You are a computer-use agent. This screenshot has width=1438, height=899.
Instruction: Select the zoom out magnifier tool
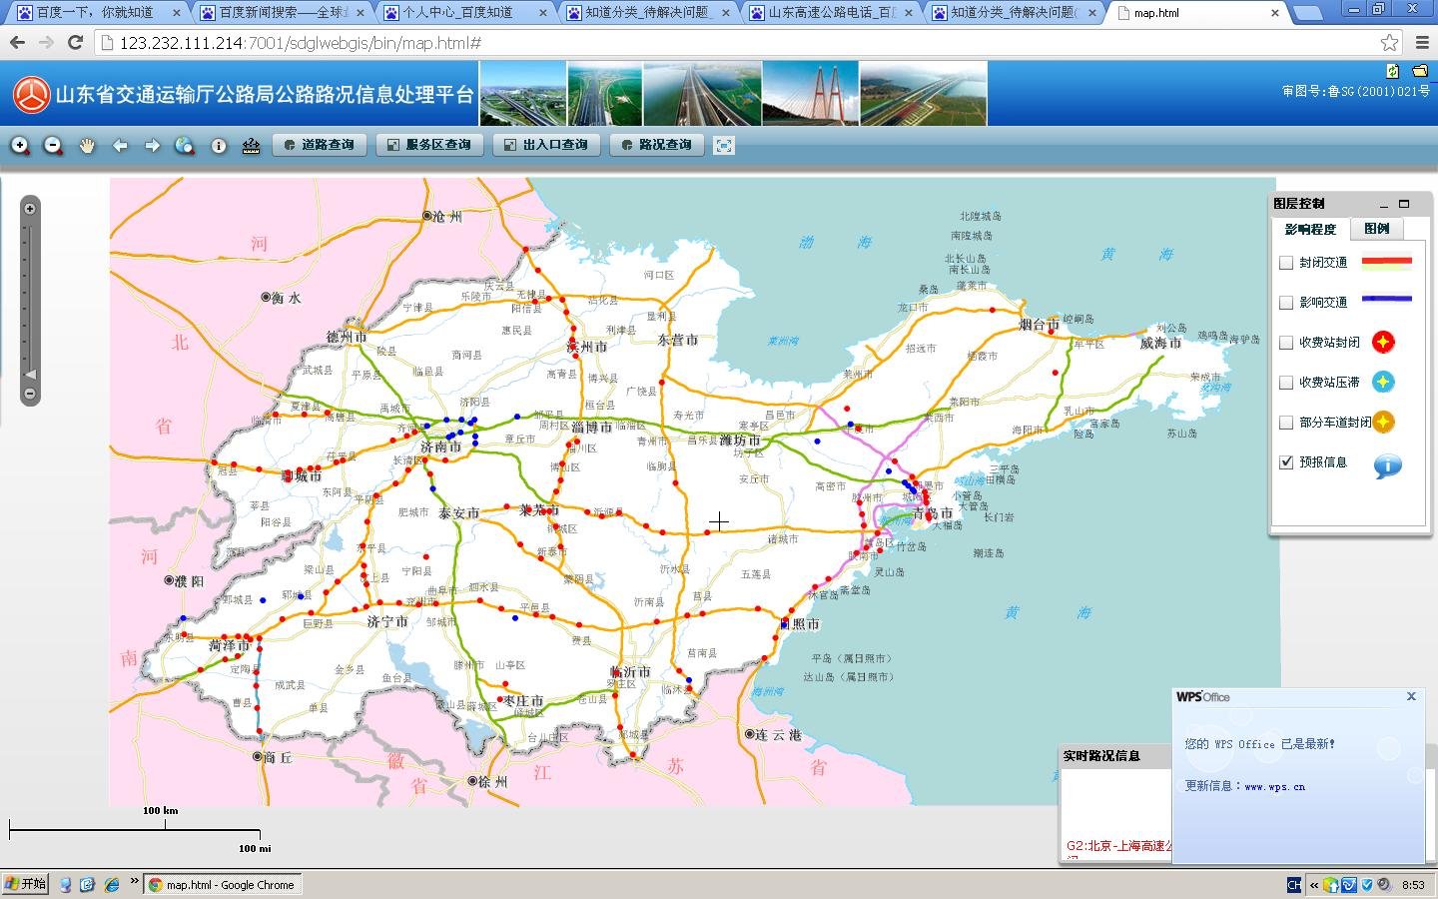[x=53, y=145]
